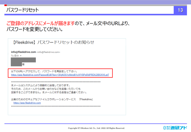This screenshot has width=191, height=132.
Task: Expand the 'To 自分' recipient details arrow
Action: pyautogui.click(x=21, y=56)
